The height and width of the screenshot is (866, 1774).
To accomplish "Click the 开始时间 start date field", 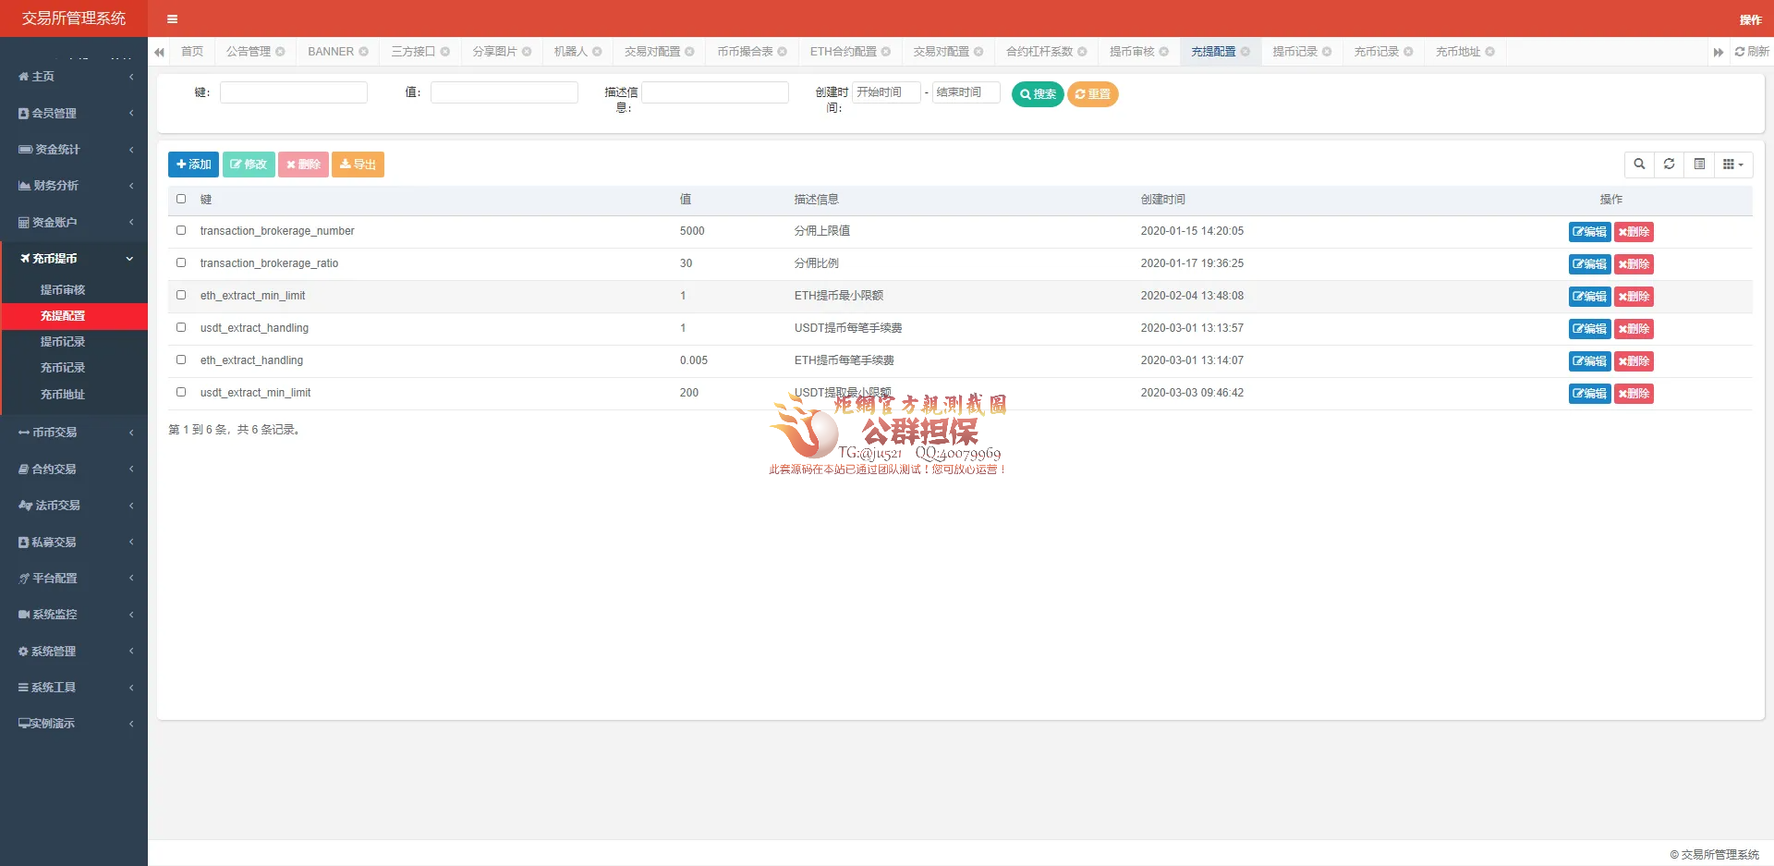I will click(x=885, y=92).
